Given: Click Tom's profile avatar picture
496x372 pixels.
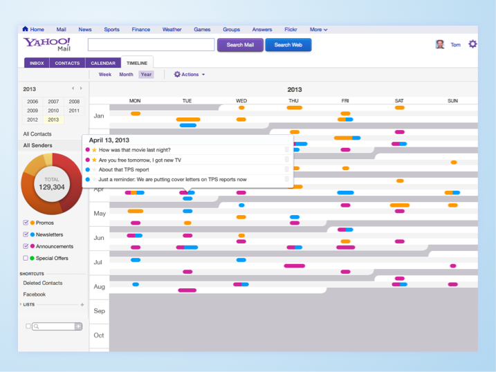Looking at the screenshot, I should tap(440, 44).
